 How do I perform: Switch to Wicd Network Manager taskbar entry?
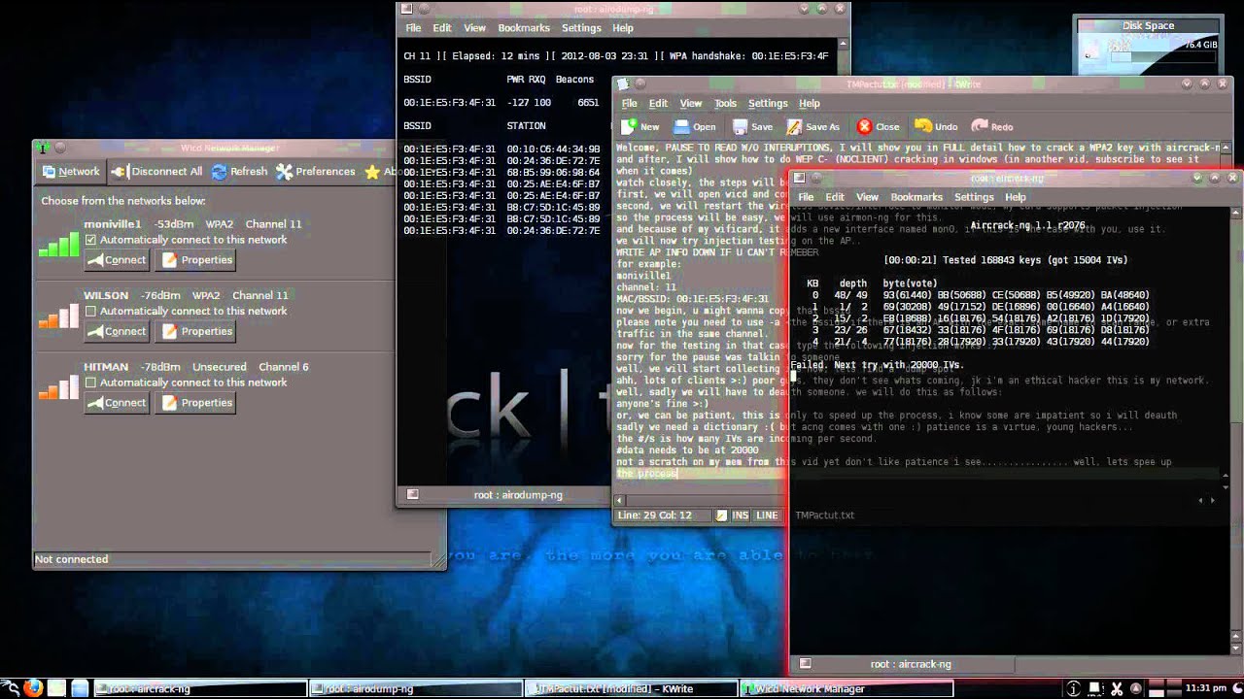click(847, 689)
